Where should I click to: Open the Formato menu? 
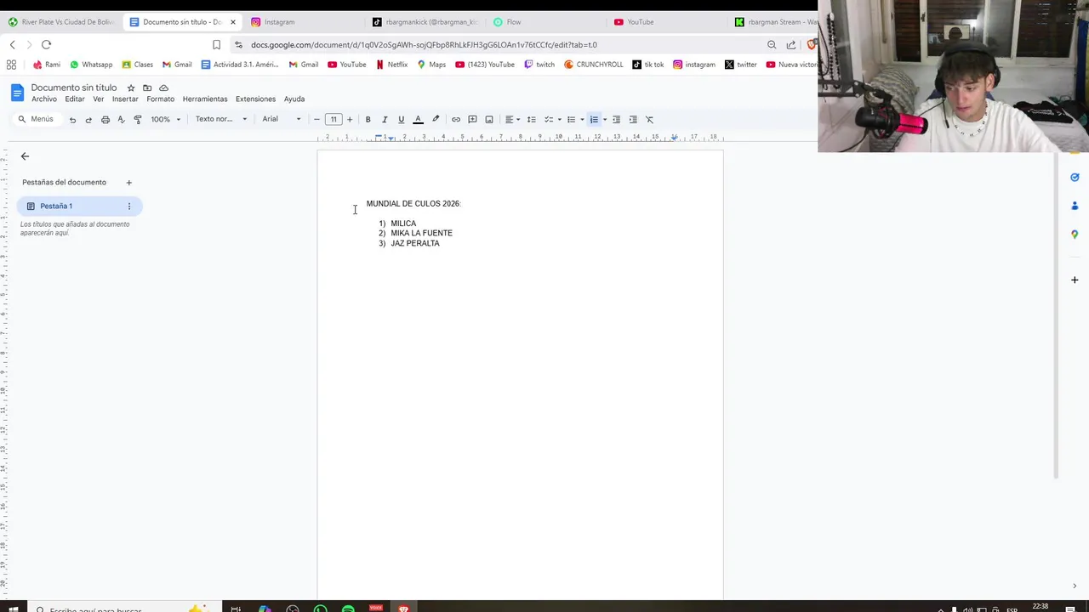point(160,99)
